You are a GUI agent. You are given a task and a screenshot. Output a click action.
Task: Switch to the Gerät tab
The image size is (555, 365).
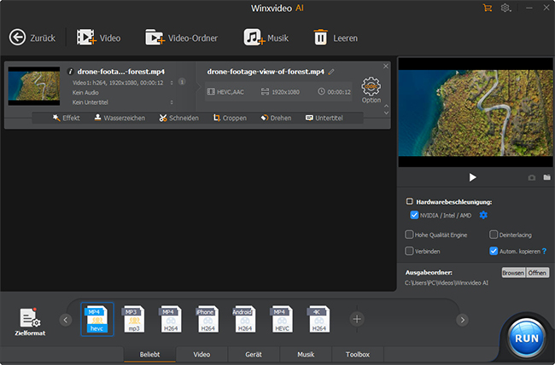pos(254,354)
